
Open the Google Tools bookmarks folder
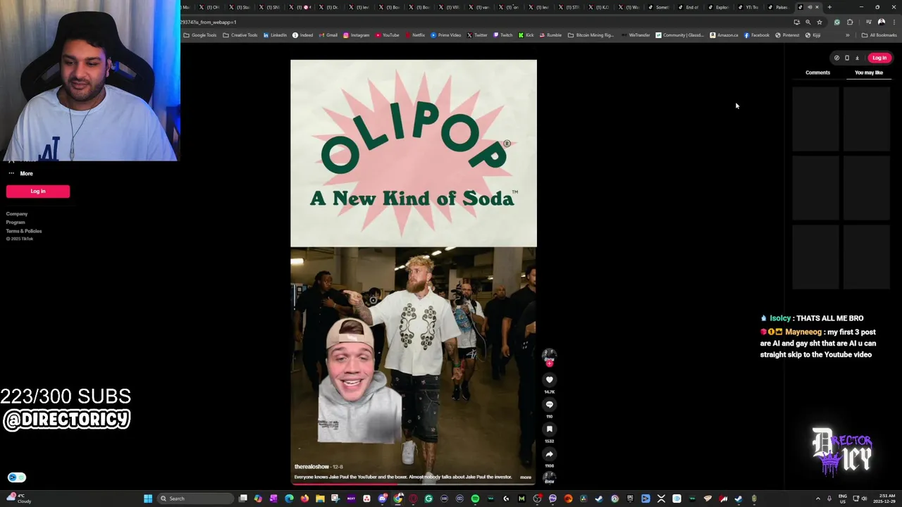200,35
